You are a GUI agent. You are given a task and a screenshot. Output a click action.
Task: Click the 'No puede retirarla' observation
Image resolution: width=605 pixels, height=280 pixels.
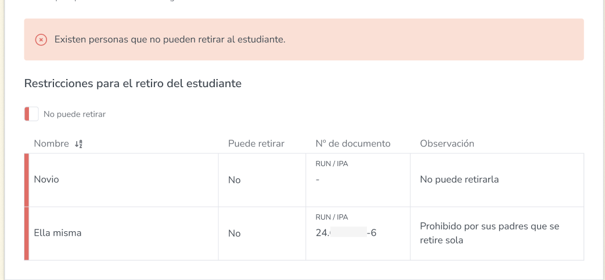point(459,180)
